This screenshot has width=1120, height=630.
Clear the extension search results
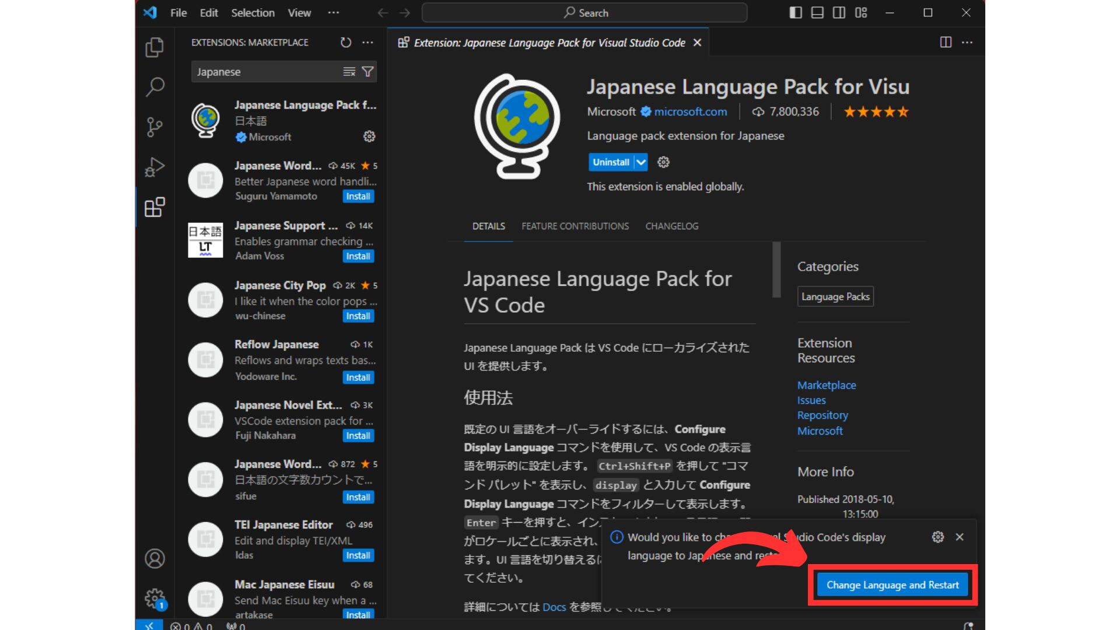coord(349,71)
